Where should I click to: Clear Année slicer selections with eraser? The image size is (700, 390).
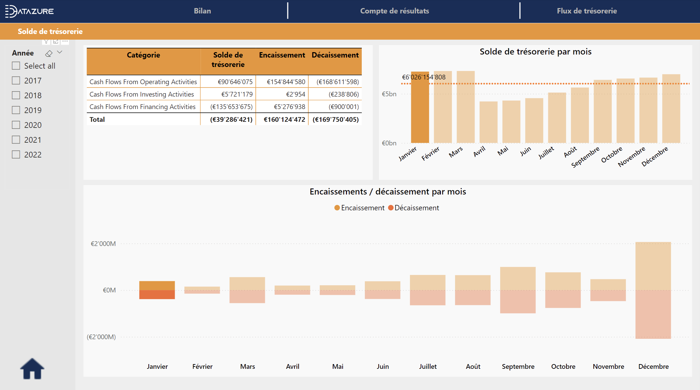49,53
